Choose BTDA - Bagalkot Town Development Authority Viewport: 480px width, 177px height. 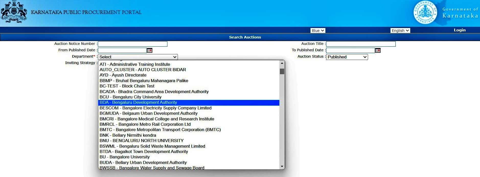click(x=189, y=151)
